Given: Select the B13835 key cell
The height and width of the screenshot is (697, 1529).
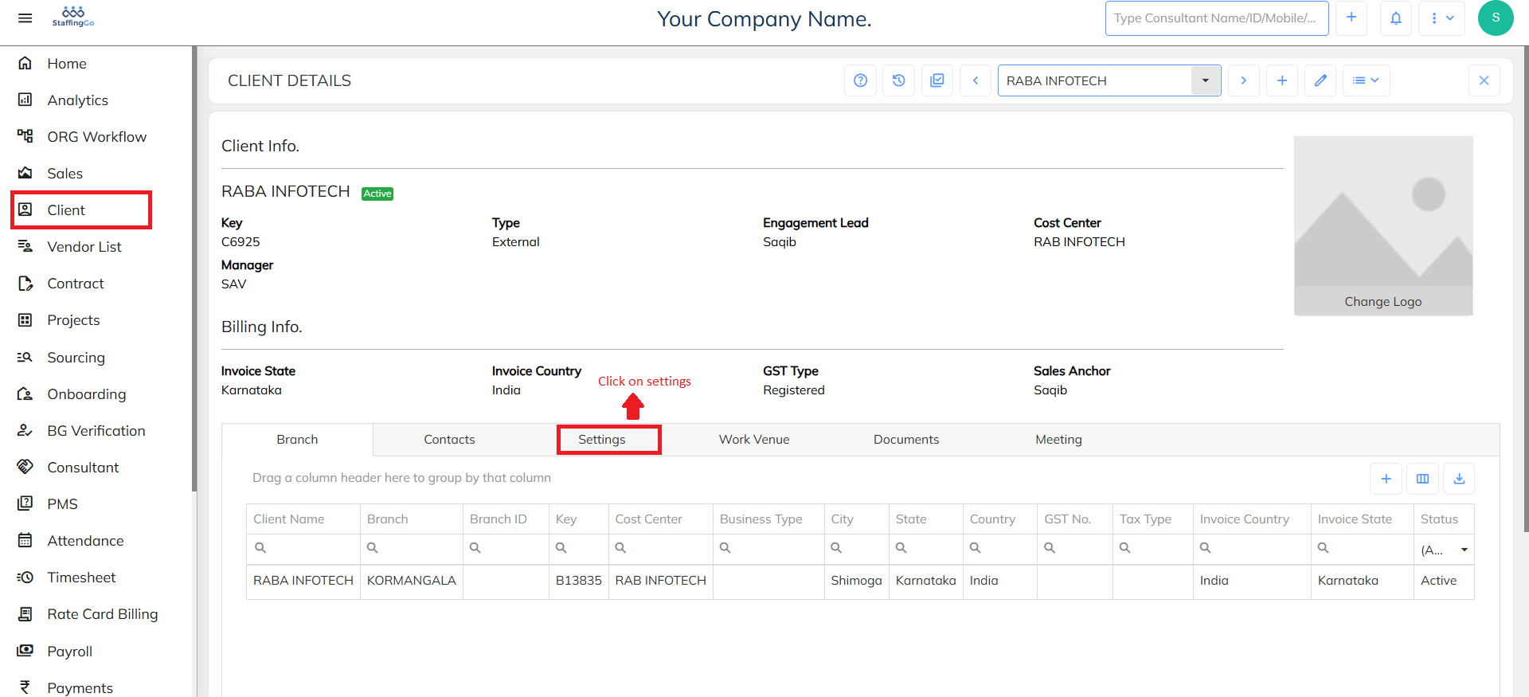Looking at the screenshot, I should [x=579, y=581].
